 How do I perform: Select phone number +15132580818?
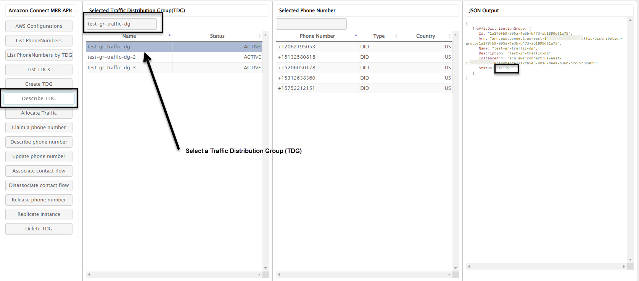pos(364,57)
